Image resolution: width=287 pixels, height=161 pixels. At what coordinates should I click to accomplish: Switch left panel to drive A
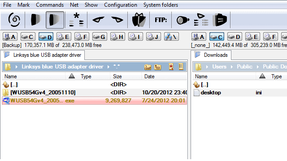tap(10, 37)
